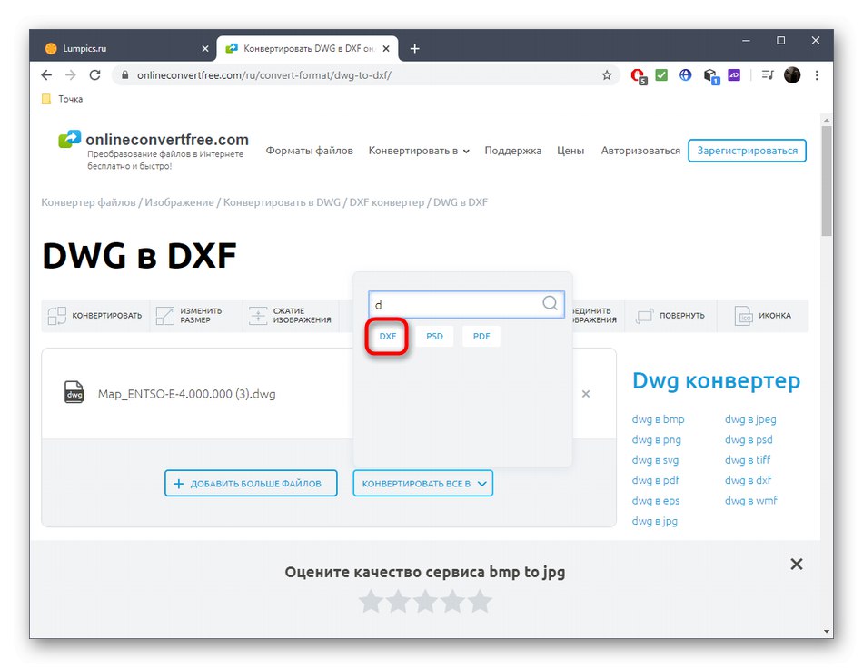
Task: View site security lock info
Action: tap(125, 75)
